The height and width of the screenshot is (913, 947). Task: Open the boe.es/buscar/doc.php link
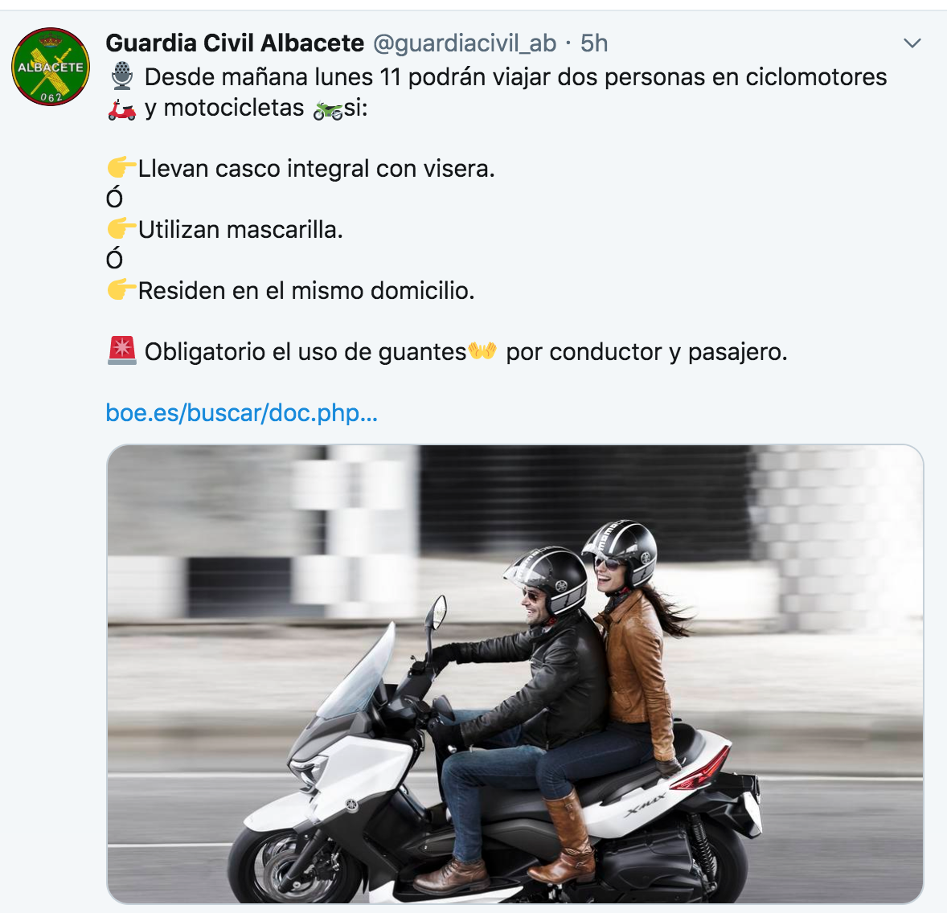tap(242, 413)
